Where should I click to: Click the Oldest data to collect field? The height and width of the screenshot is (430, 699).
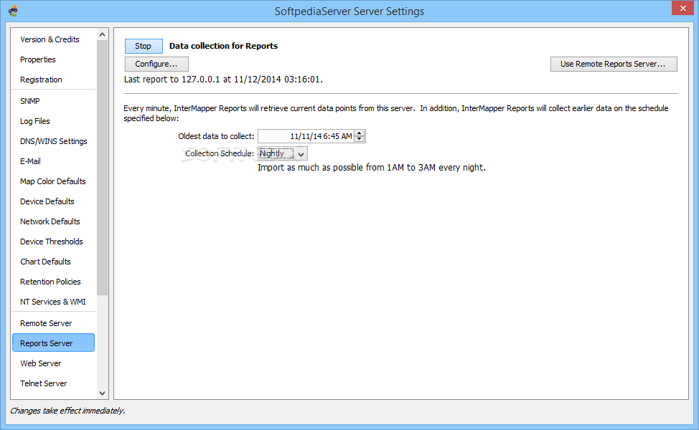tap(306, 136)
